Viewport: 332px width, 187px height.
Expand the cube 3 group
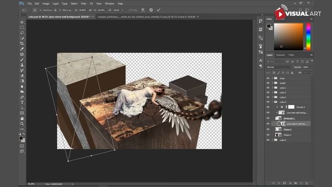point(272,97)
